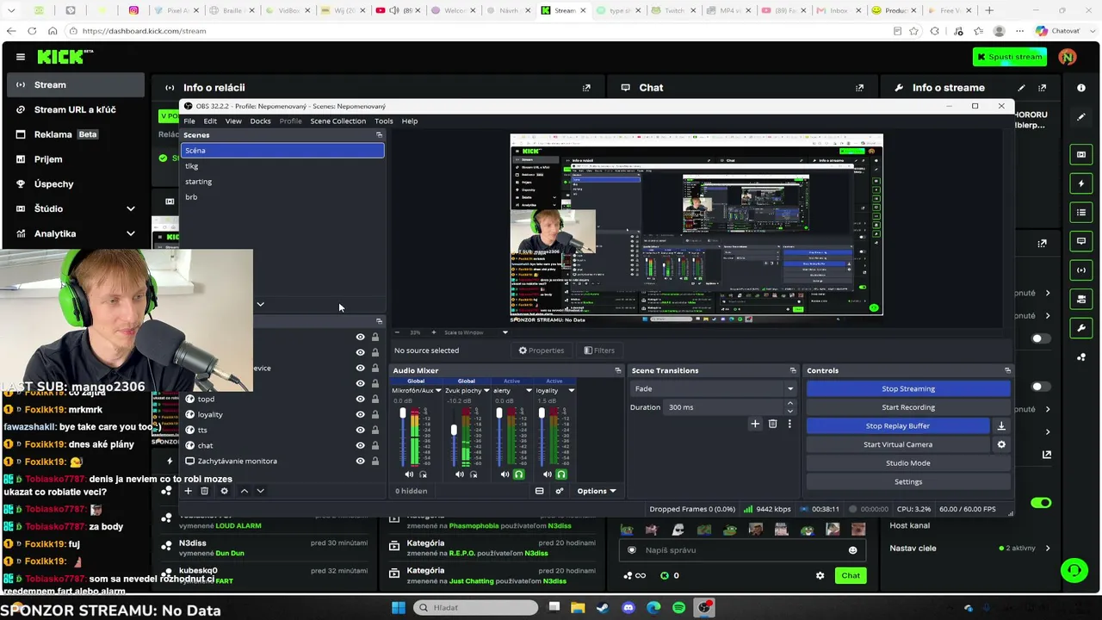Open OBS View menu

coord(233,121)
